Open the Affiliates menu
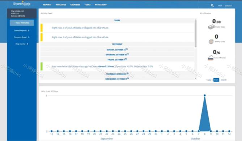 pos(61,5)
